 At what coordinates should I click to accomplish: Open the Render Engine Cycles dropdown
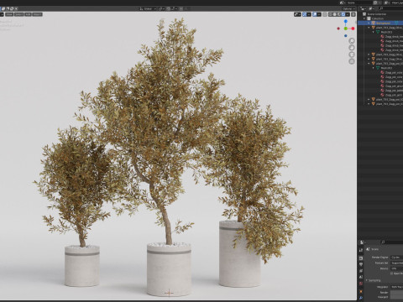[x=397, y=257]
